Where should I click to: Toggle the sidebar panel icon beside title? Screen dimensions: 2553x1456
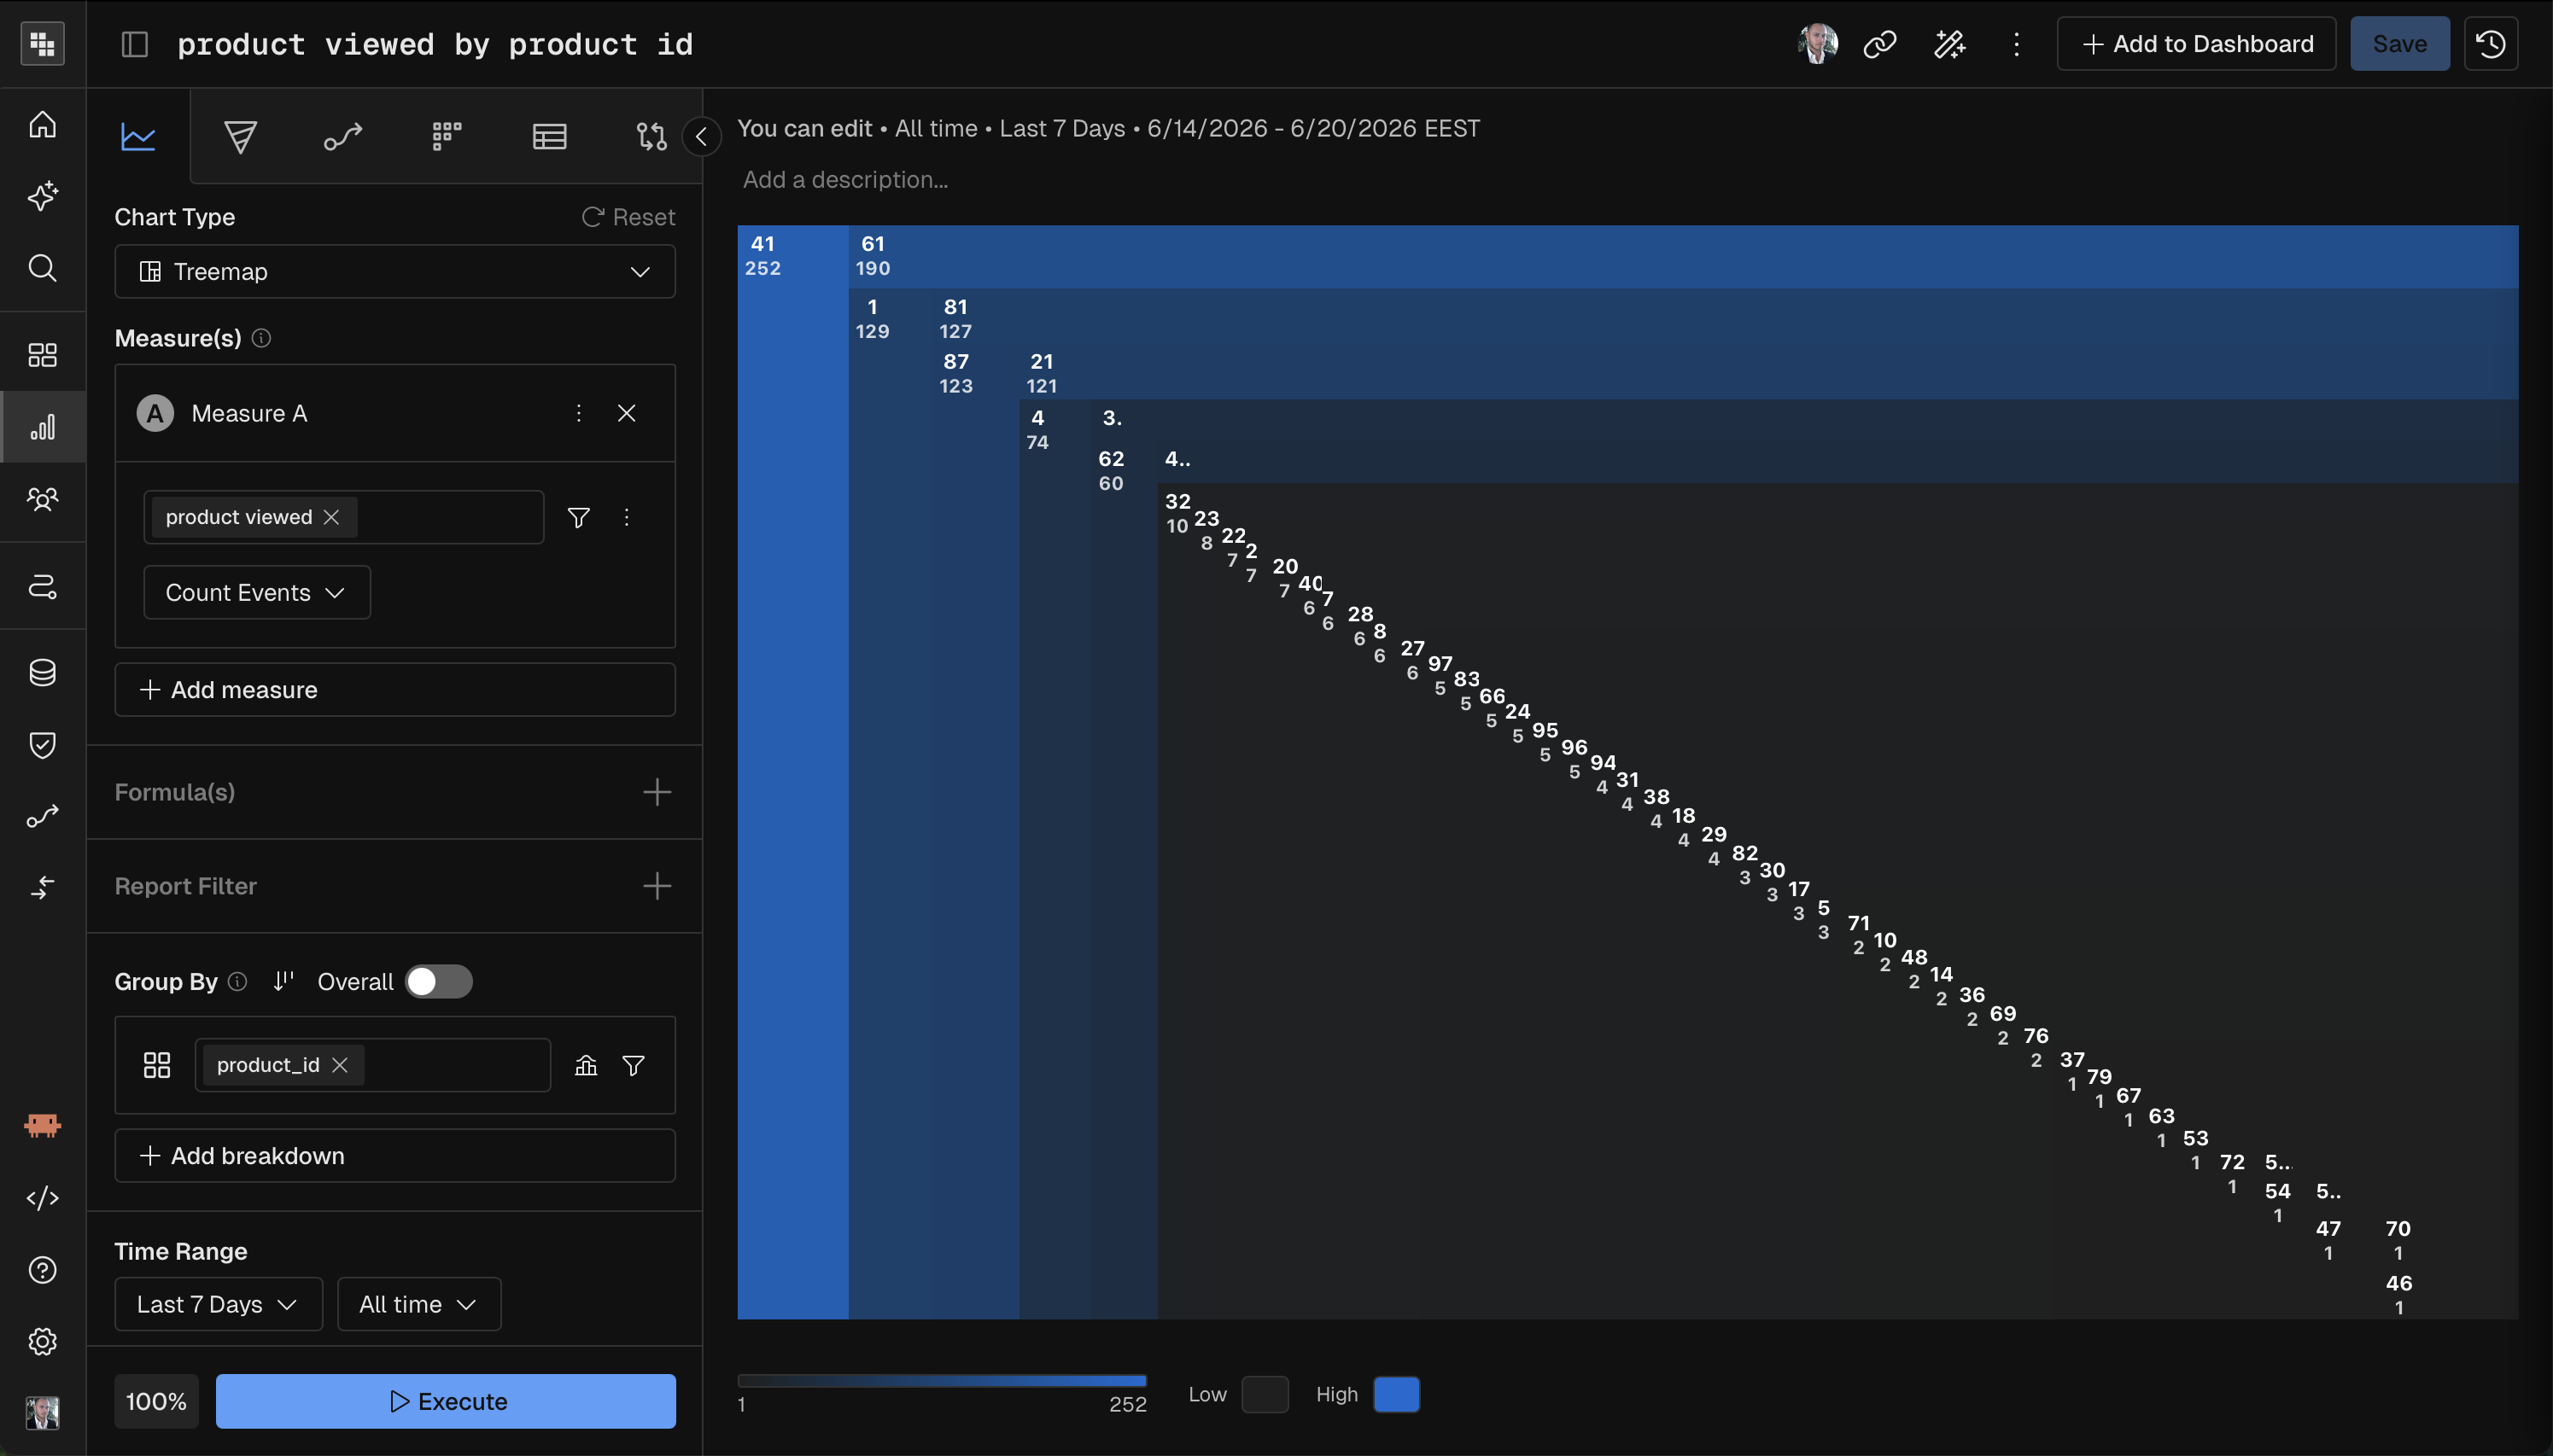point(134,44)
